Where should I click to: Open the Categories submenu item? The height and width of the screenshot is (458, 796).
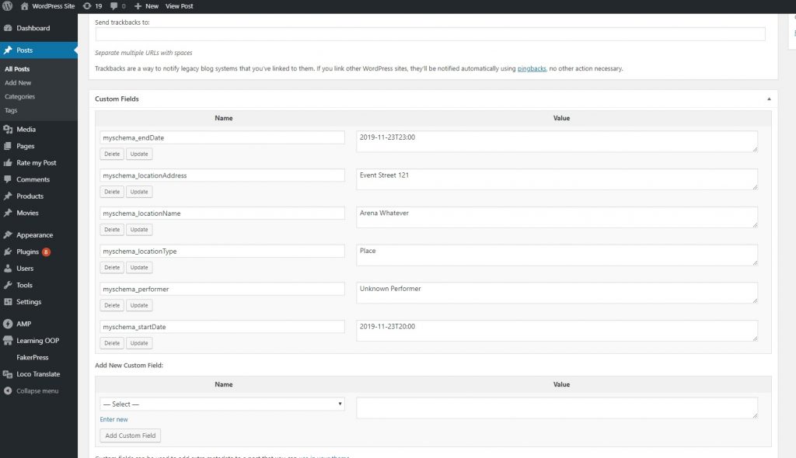[x=19, y=96]
